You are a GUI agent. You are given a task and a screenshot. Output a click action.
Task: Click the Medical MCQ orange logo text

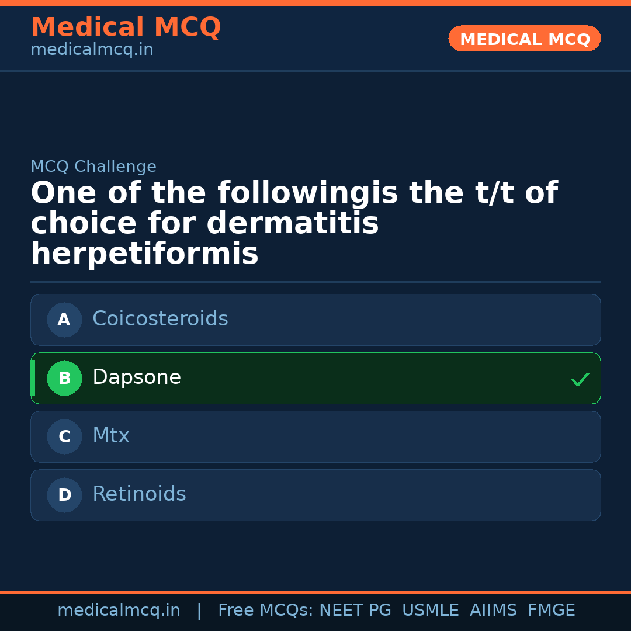point(126,27)
